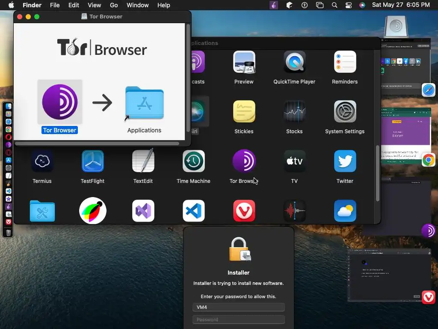Click the date and time in menu bar

tap(401, 5)
